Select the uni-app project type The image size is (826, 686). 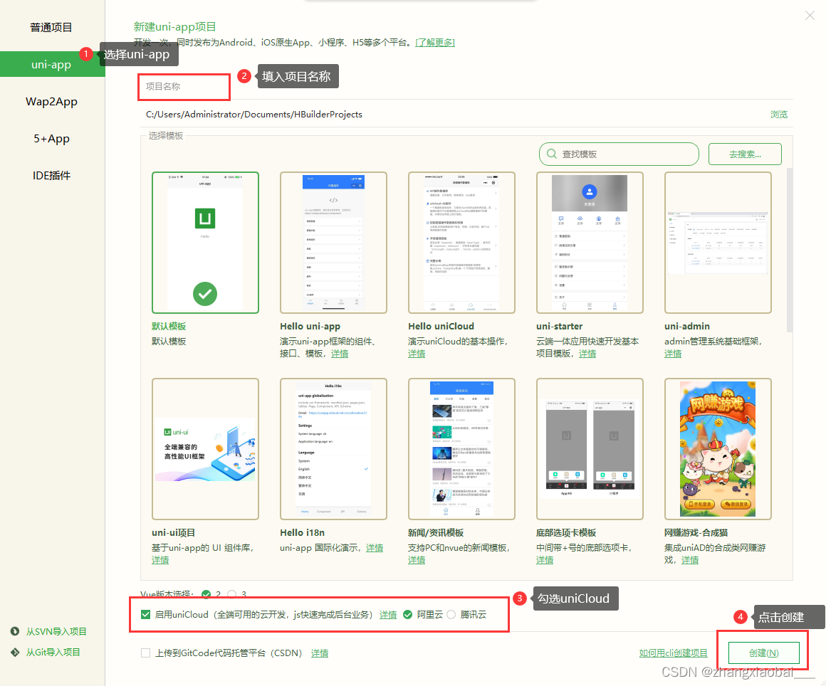click(x=51, y=64)
